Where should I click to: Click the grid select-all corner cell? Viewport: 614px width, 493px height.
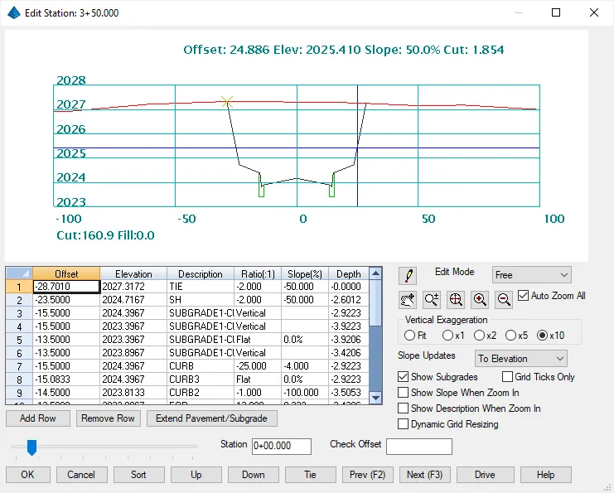[x=19, y=273]
